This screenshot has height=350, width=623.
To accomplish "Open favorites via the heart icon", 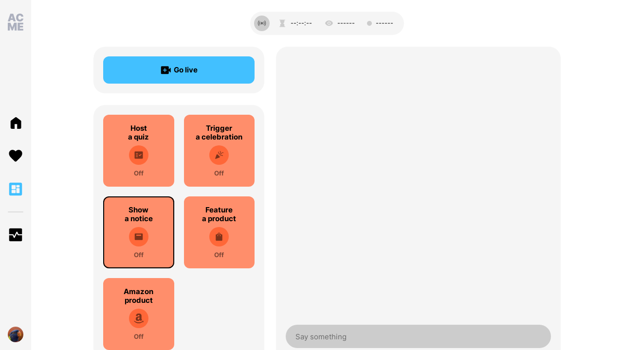I will click(16, 156).
